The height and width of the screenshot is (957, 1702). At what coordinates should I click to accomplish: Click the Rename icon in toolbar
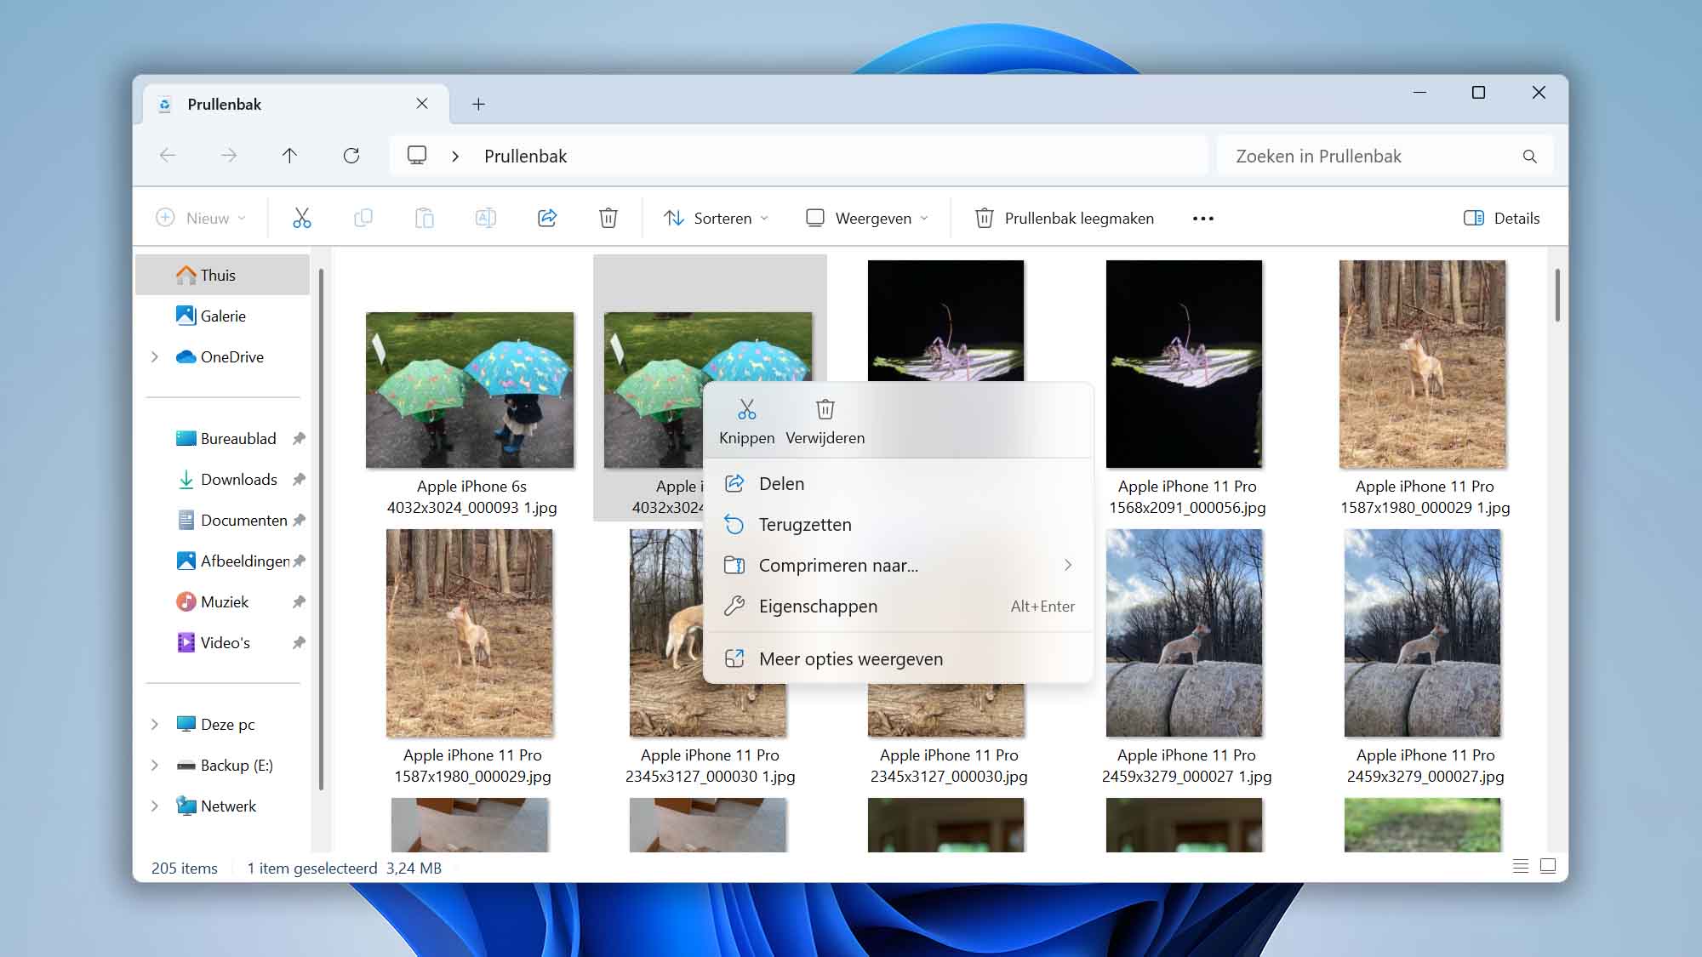point(486,218)
